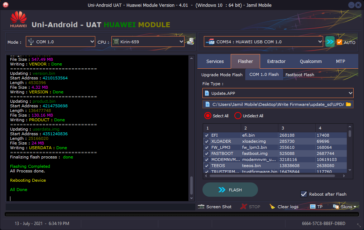Open the Mode COM 1.0 dropdown
Image resolution: width=364 pixels, height=230 pixels.
click(60, 42)
